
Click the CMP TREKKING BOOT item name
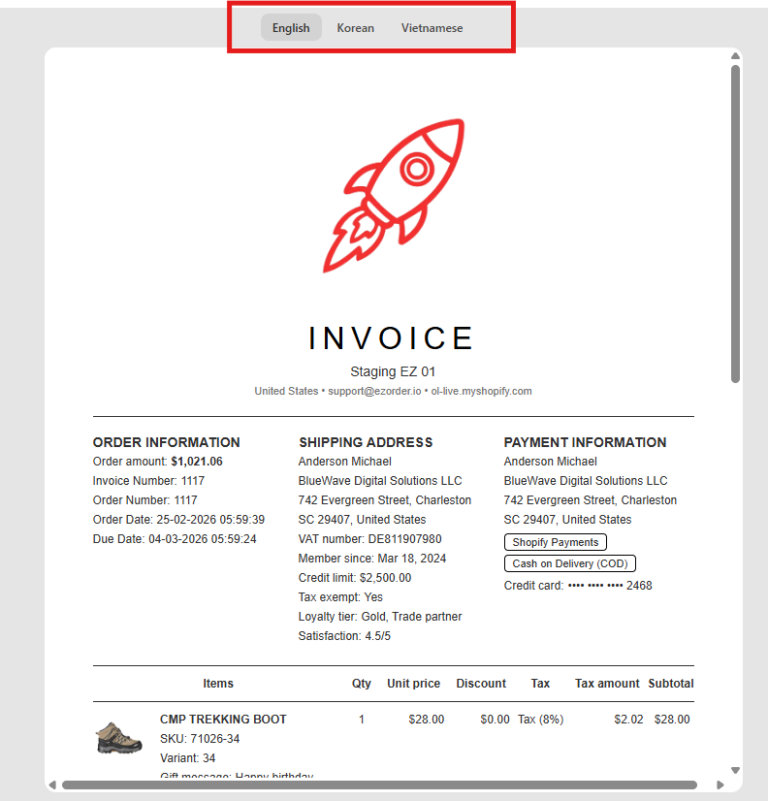223,720
